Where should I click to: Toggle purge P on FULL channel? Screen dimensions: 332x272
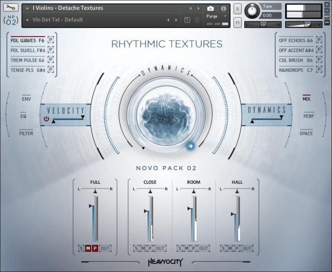(x=95, y=248)
